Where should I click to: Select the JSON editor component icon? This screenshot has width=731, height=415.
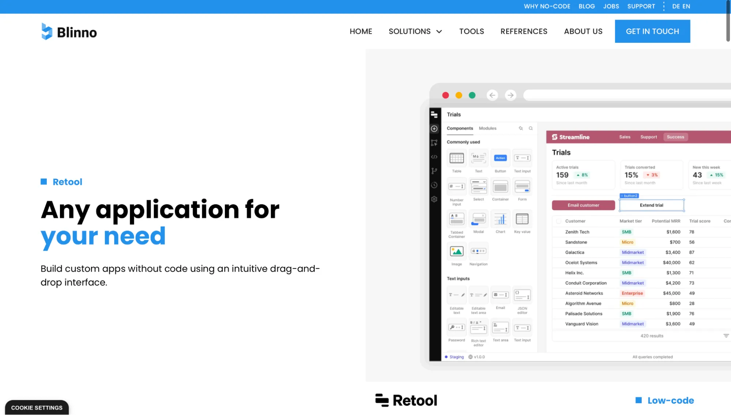(x=522, y=295)
